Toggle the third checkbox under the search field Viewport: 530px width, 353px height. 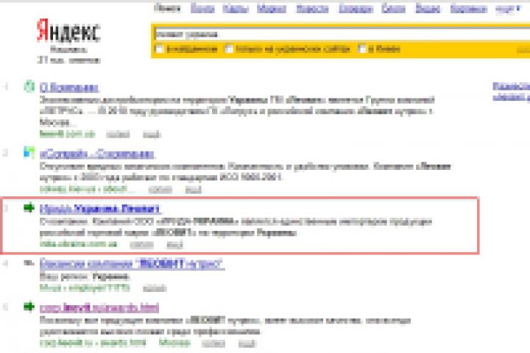362,49
